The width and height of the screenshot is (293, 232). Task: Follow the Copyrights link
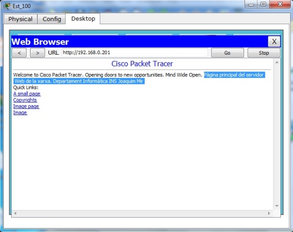(25, 100)
